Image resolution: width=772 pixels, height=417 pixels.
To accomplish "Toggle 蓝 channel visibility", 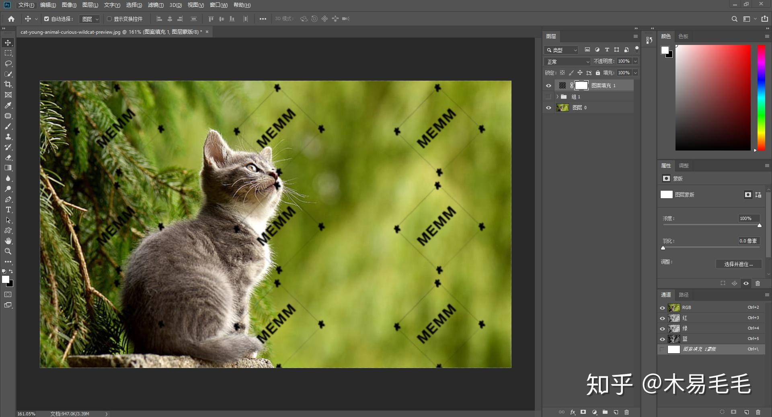I will point(663,339).
